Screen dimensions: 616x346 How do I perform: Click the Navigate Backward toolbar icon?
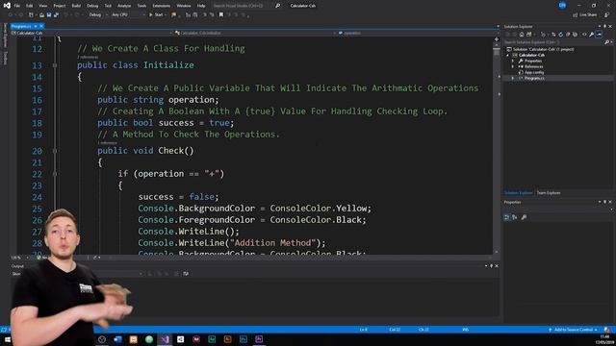11,15
